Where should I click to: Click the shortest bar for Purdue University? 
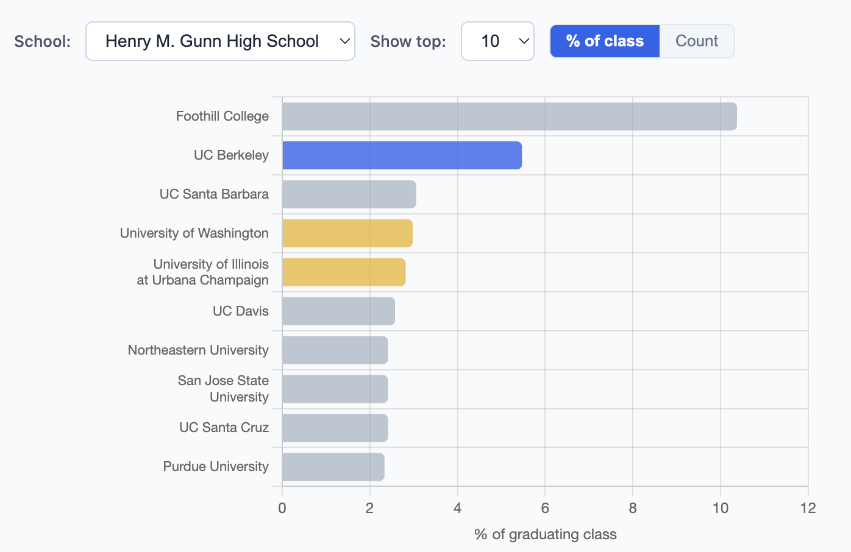click(x=332, y=466)
